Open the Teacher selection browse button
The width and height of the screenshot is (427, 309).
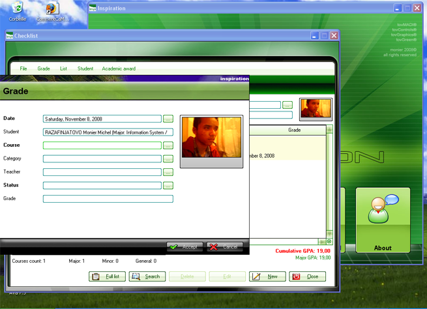pyautogui.click(x=168, y=172)
